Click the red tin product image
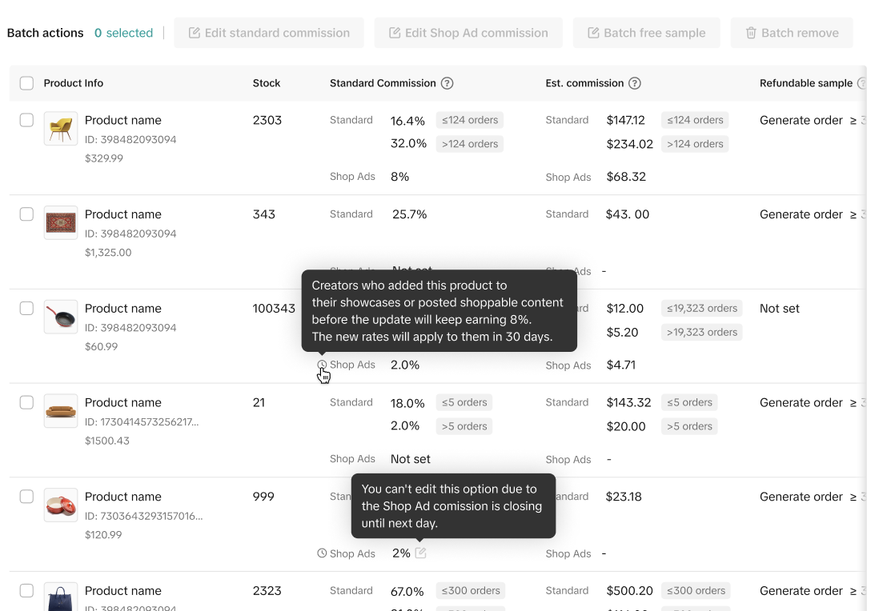Viewport: 879px width, 611px height. [61, 505]
